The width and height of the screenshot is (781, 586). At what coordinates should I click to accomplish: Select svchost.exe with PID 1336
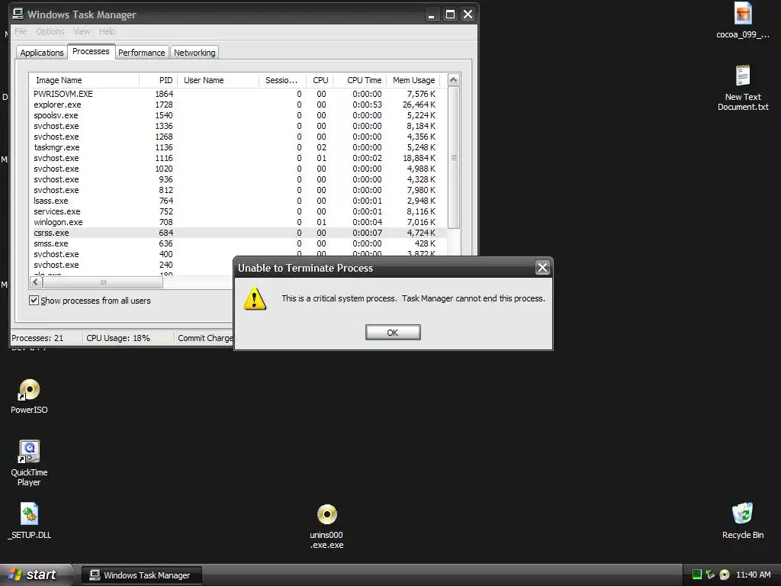click(238, 126)
